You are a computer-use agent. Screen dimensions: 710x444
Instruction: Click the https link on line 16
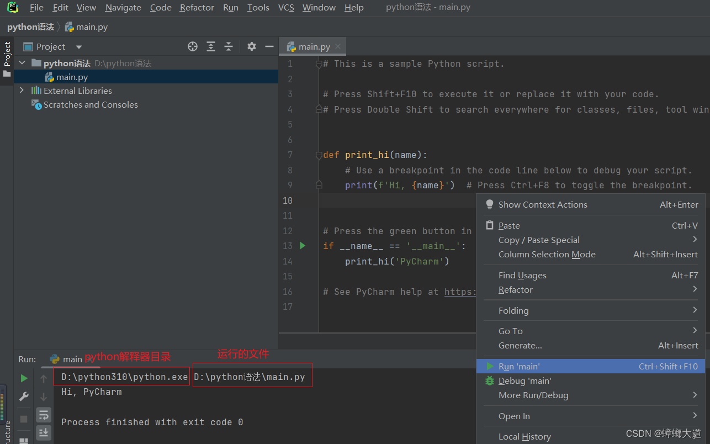click(x=459, y=292)
